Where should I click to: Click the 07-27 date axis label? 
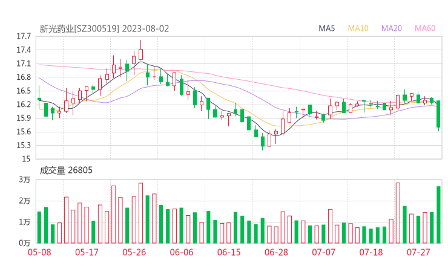[418, 252]
